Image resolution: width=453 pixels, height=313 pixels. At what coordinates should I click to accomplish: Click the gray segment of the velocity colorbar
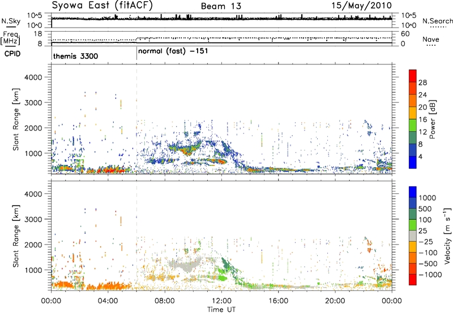pyautogui.click(x=413, y=236)
